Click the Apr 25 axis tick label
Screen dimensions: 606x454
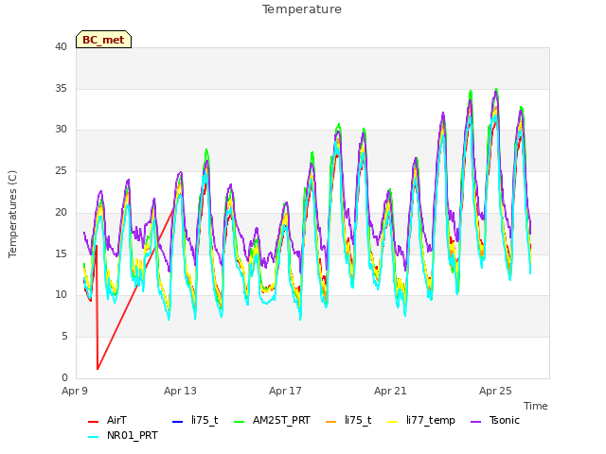click(x=495, y=391)
